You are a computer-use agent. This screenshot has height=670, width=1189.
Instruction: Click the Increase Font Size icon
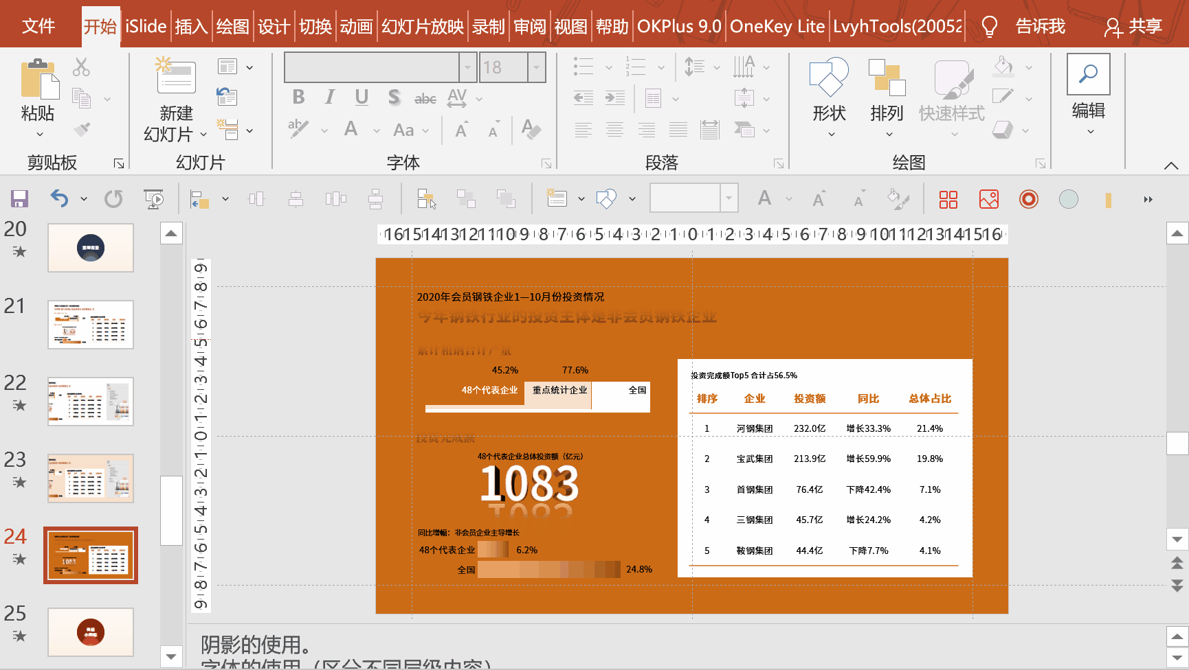pyautogui.click(x=462, y=129)
